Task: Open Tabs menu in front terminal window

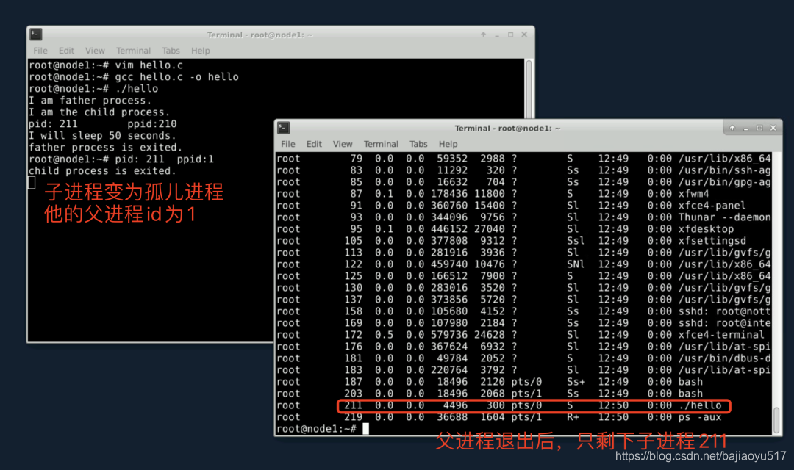Action: point(418,144)
